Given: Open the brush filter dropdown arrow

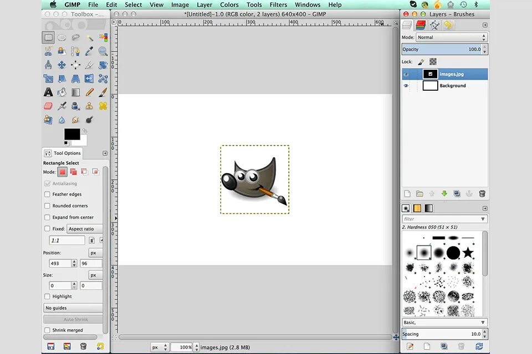Looking at the screenshot, I should 483,219.
